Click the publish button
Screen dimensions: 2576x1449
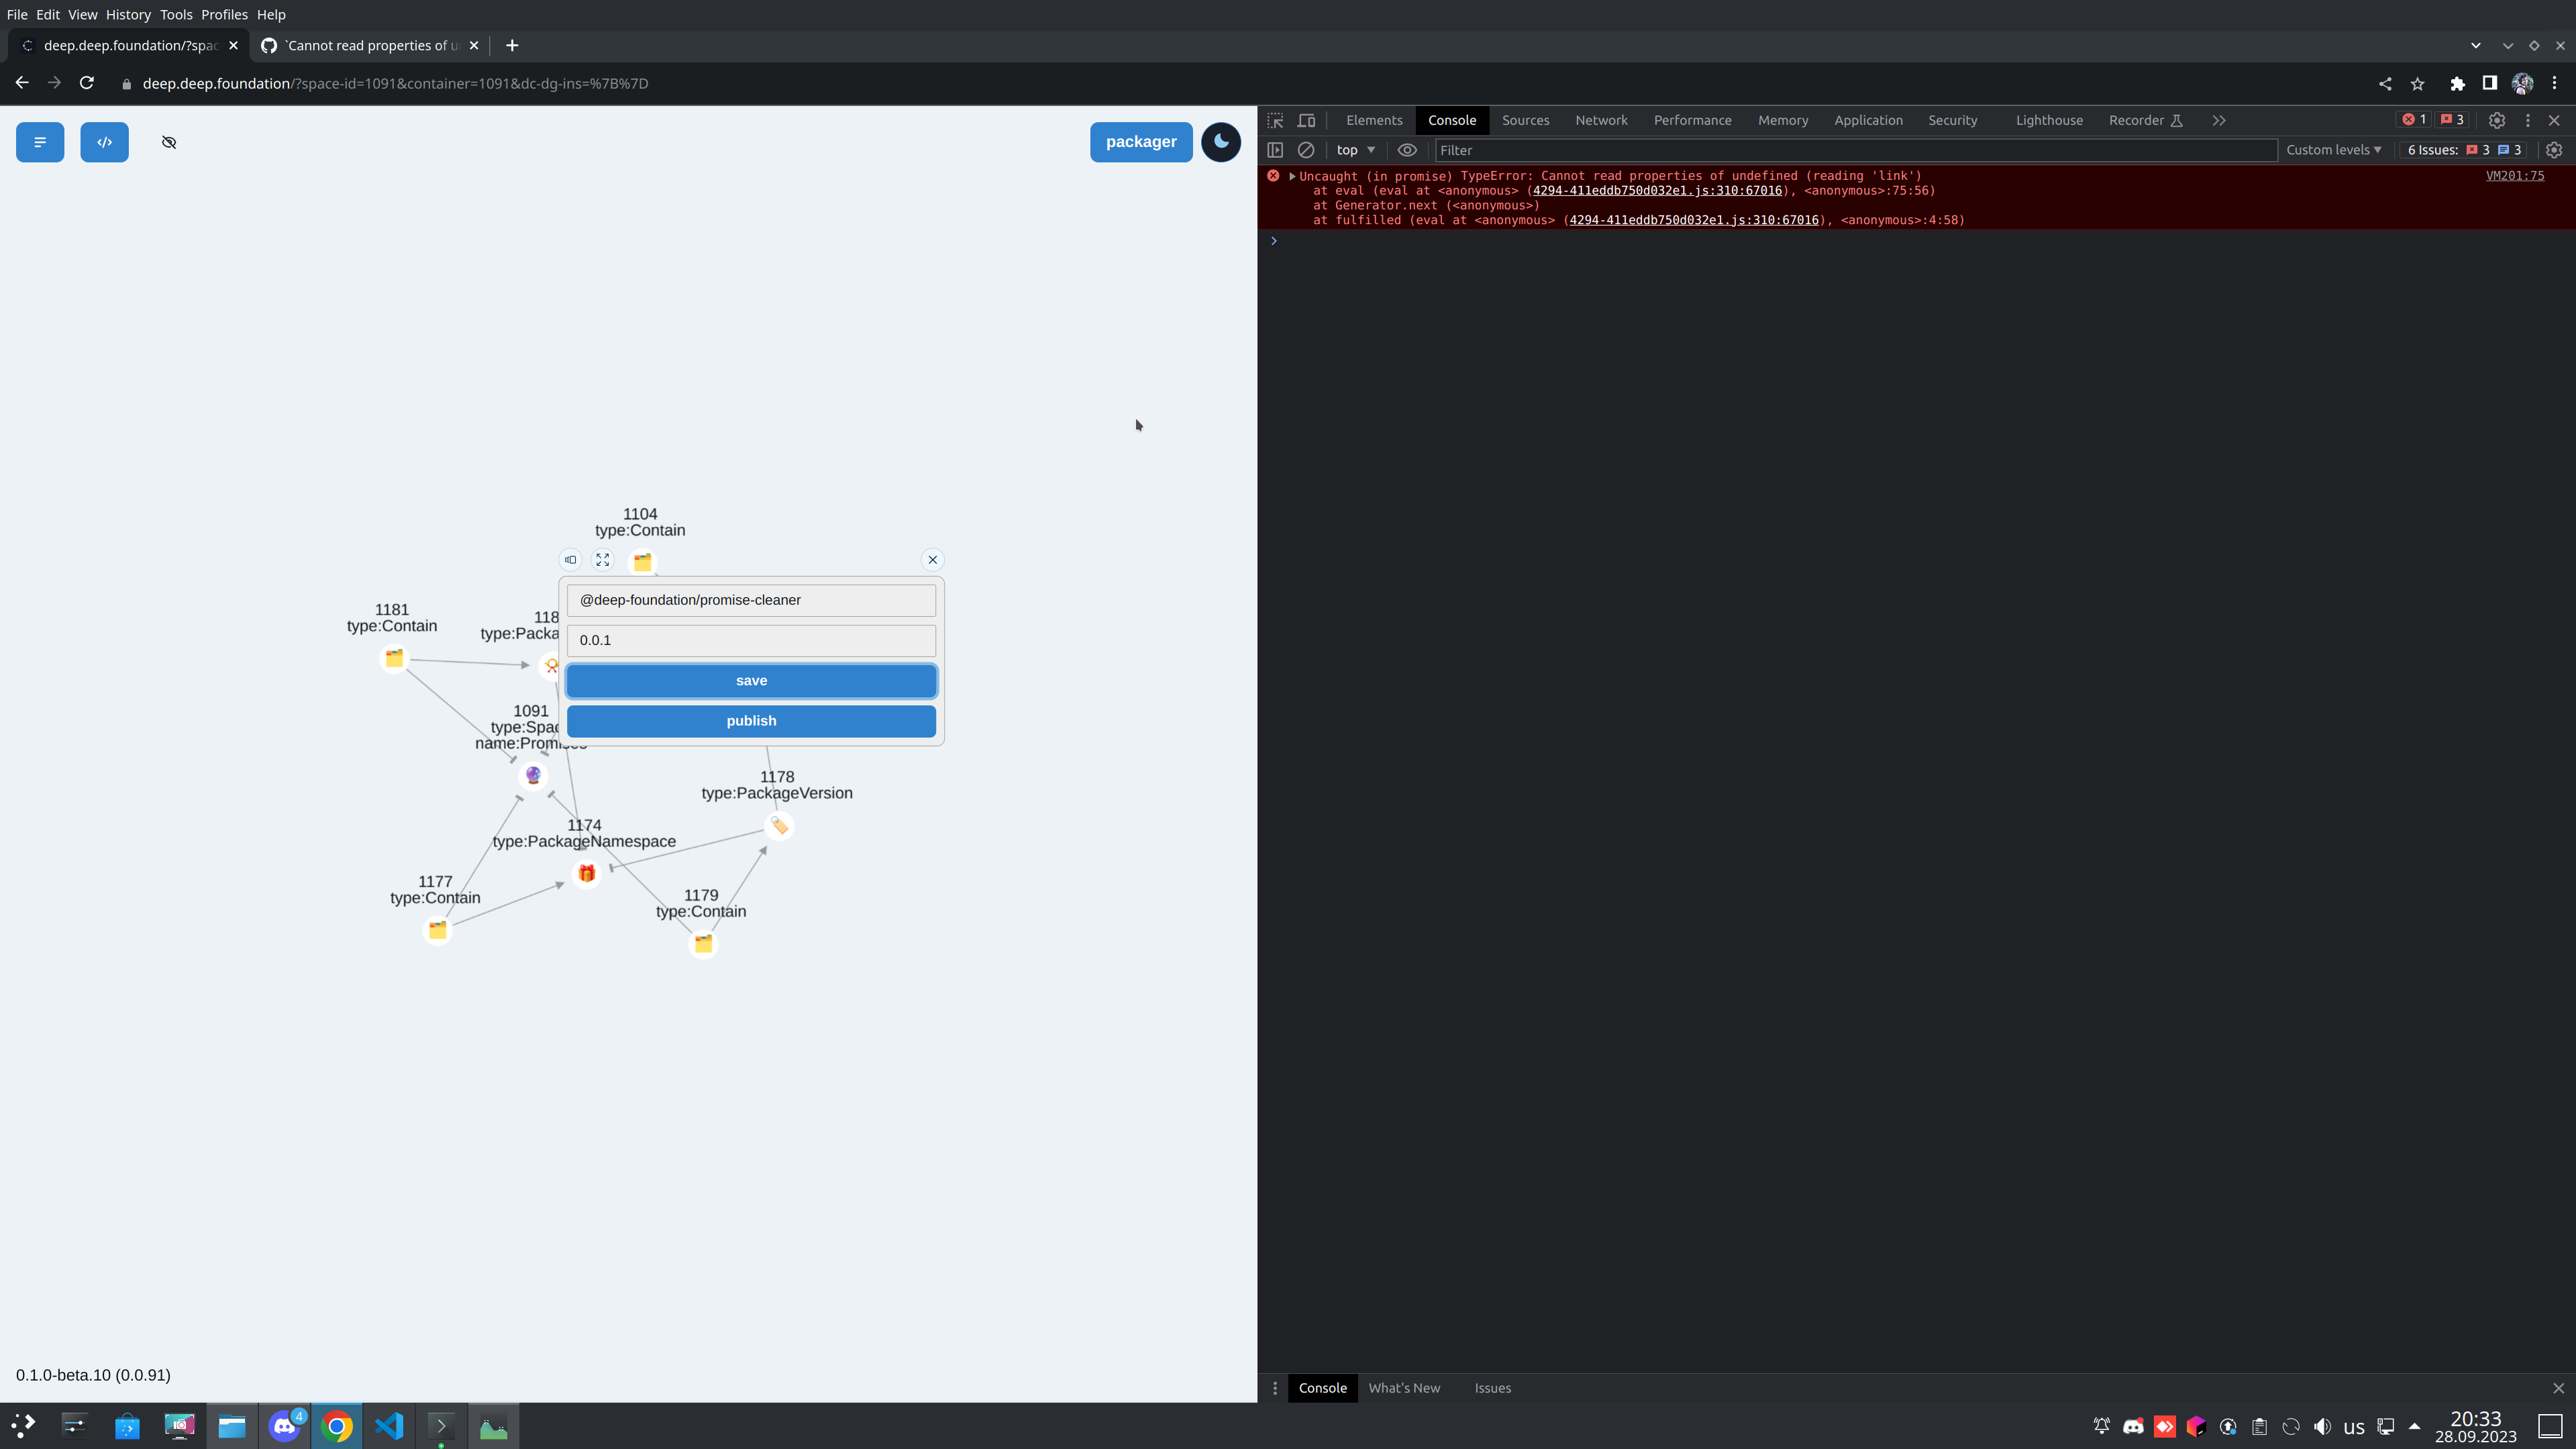click(751, 721)
